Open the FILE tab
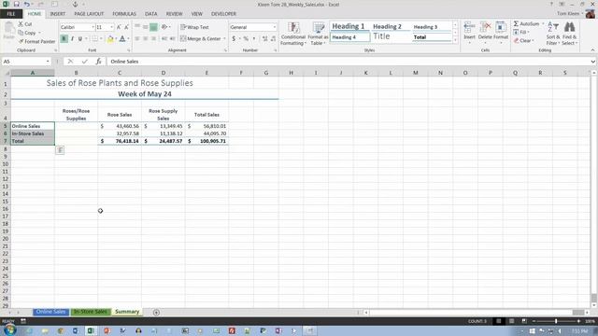The width and height of the screenshot is (598, 336). [11, 14]
